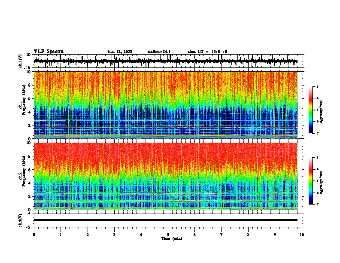Click the flat ch.3 voltage trace line
Screen dimensions: 340x263
tap(165, 220)
